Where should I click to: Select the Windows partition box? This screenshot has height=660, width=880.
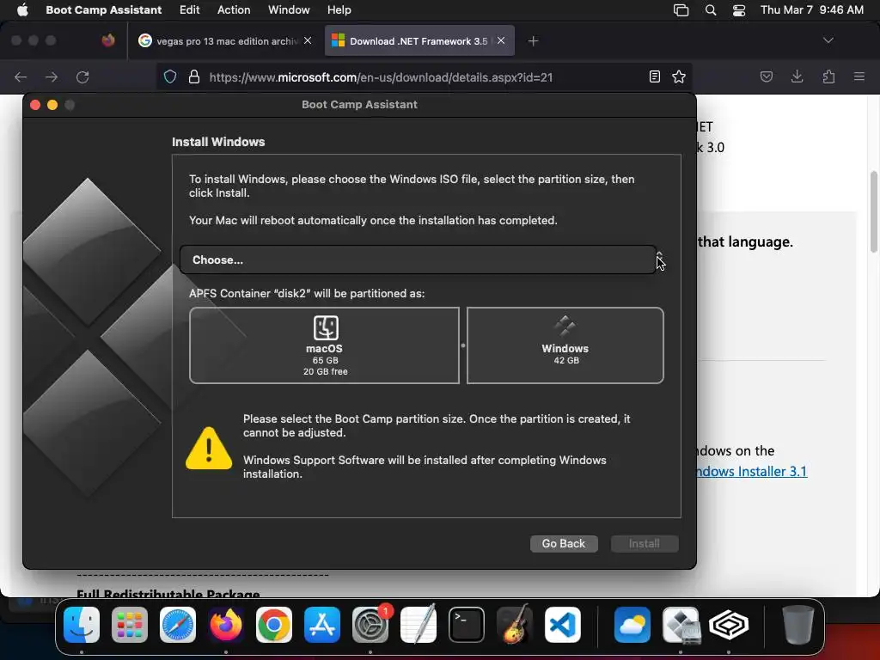pyautogui.click(x=565, y=345)
